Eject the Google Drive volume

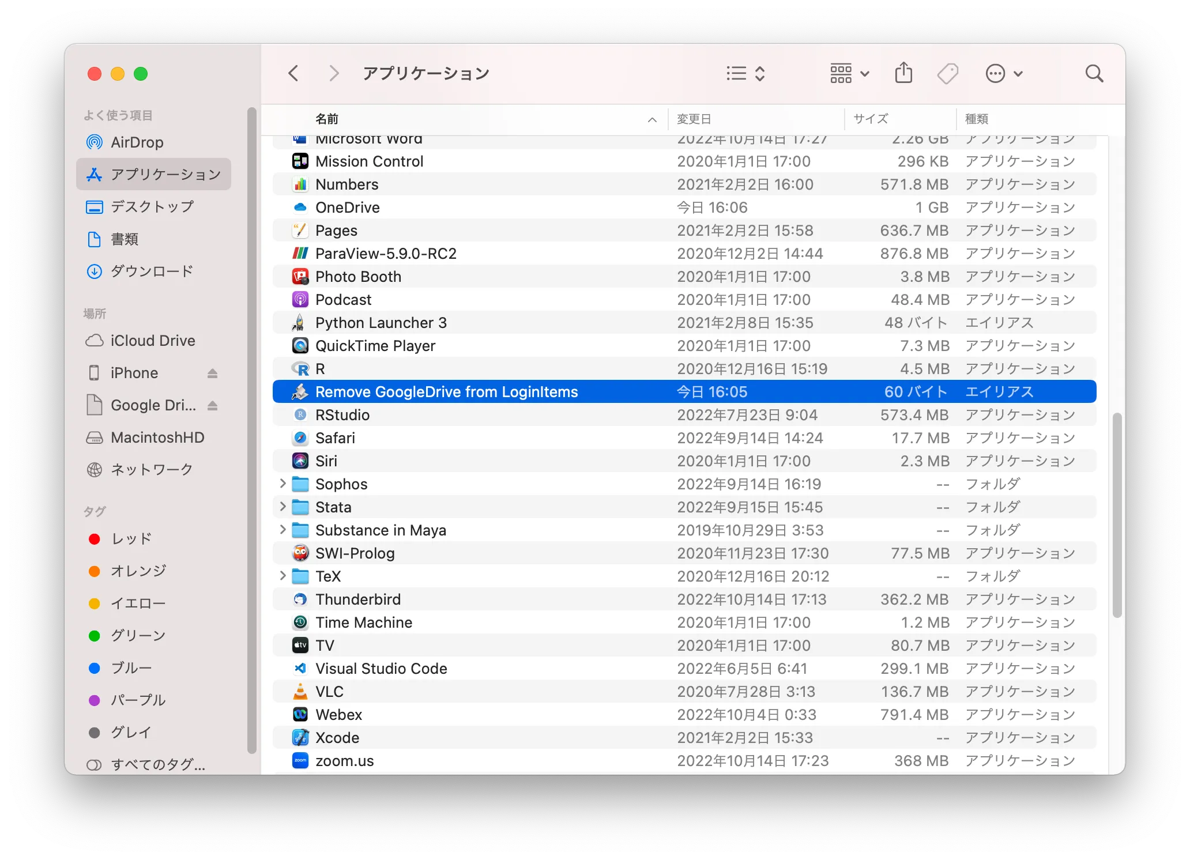(212, 406)
